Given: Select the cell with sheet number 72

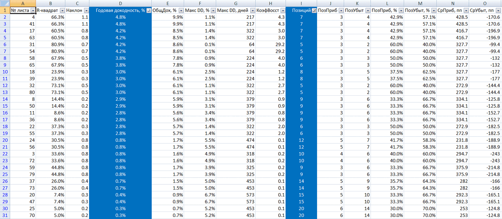Looking at the screenshot, I should point(23,160).
